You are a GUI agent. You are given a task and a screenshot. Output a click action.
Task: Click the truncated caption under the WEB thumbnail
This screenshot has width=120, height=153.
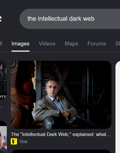pyautogui.click(x=1, y=107)
